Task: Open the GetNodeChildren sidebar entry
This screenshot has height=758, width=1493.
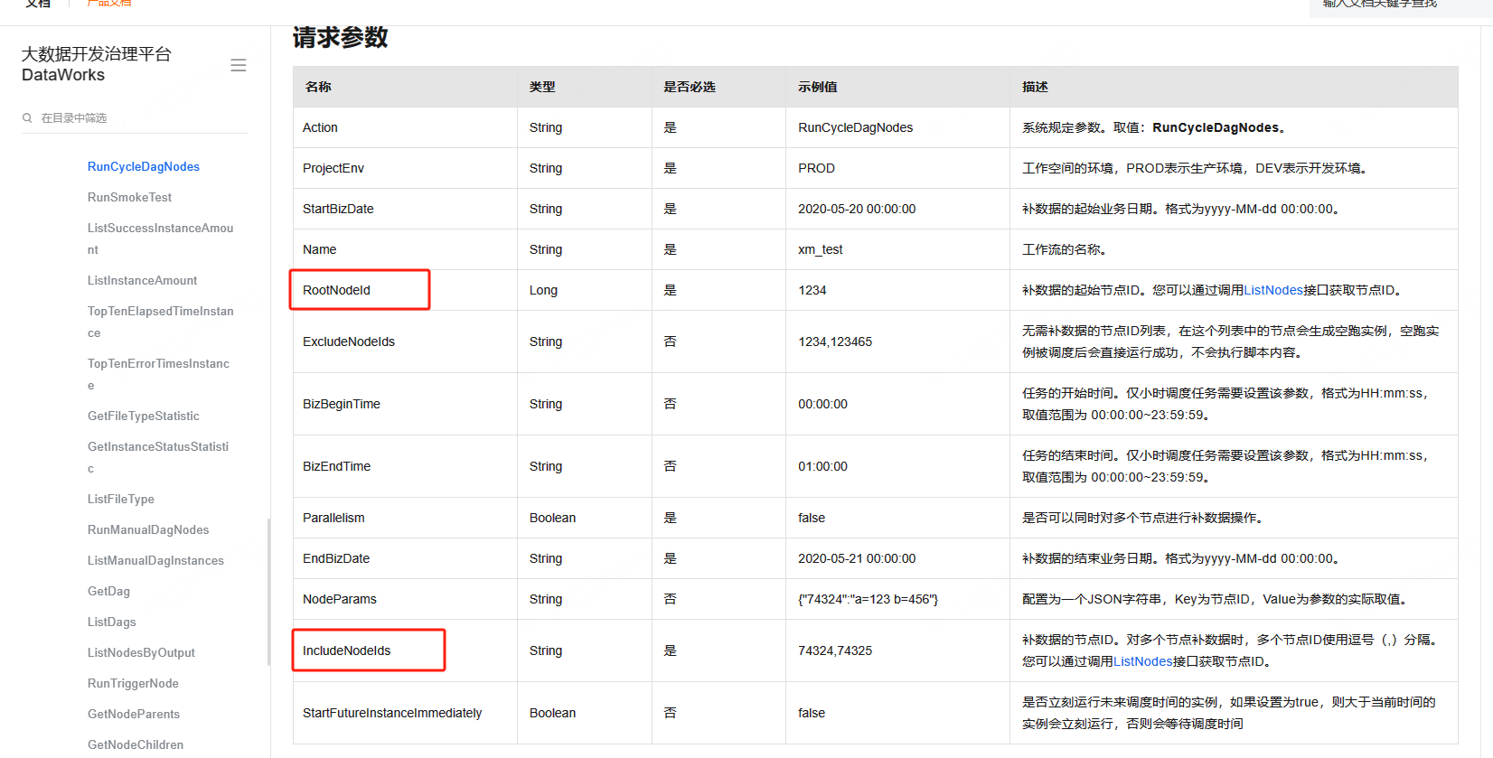Action: point(136,744)
